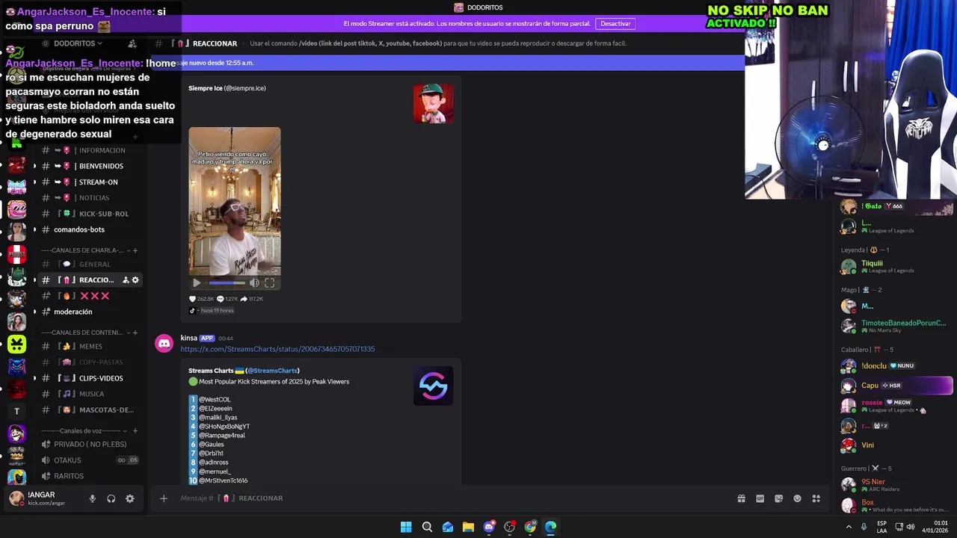Join the RARITOS voice channel

90,476
